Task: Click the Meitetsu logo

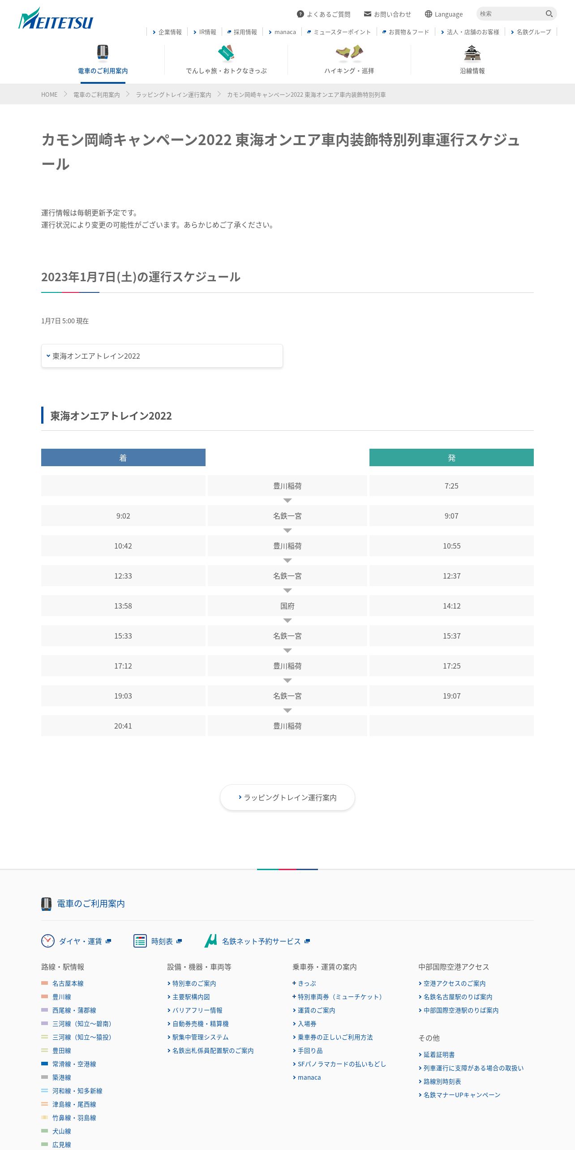Action: (56, 18)
